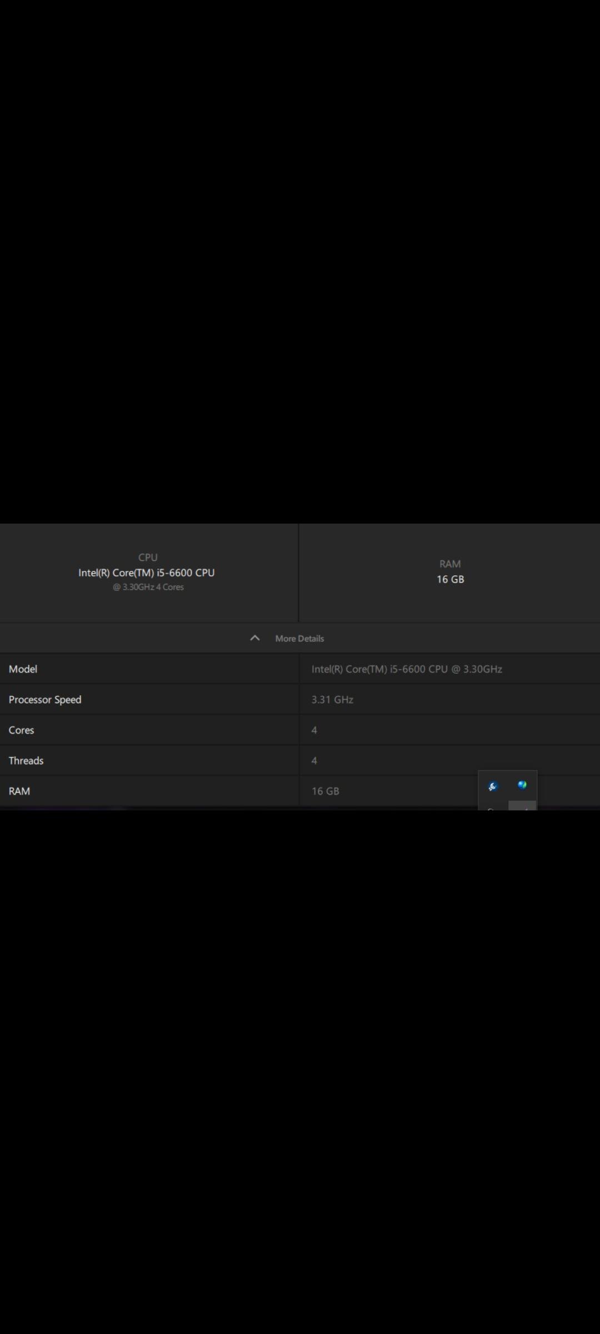Image resolution: width=600 pixels, height=1334 pixels.
Task: Click the 16 GB value in details table
Action: pos(325,791)
